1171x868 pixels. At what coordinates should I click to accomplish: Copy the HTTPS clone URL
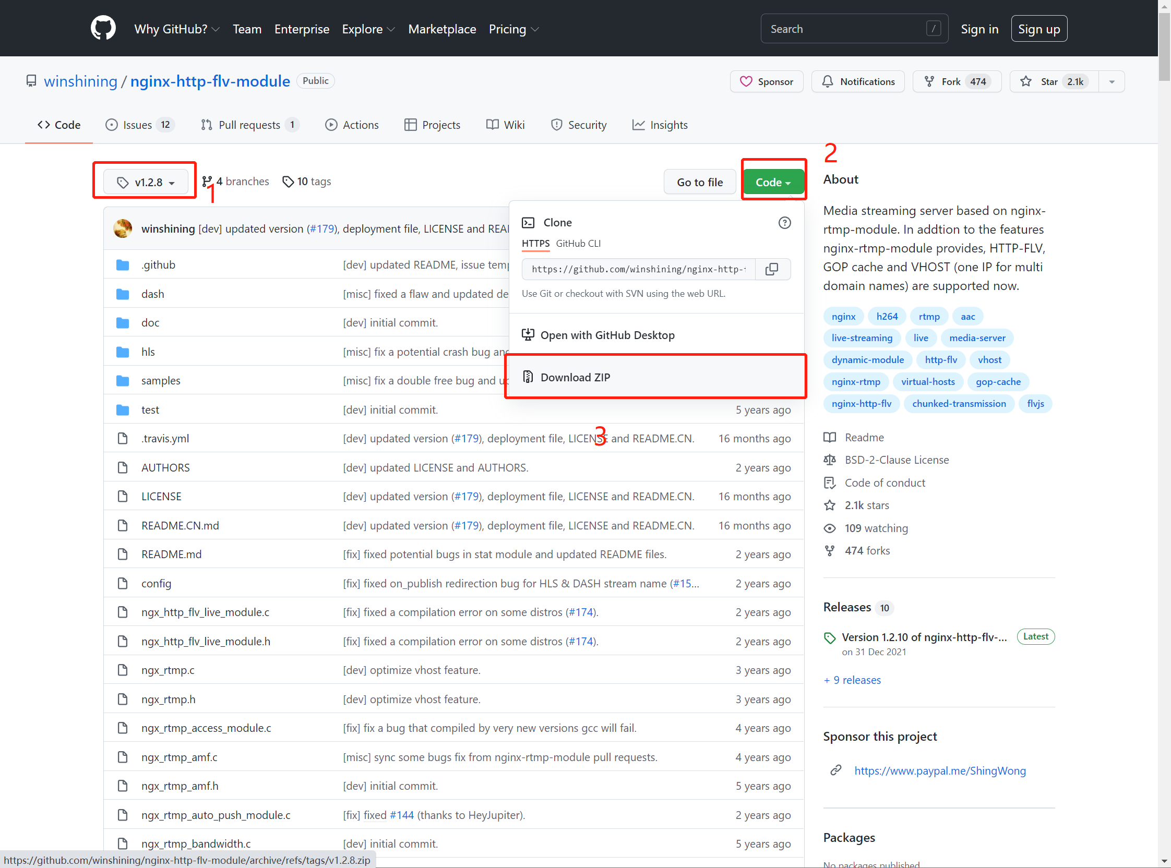[x=772, y=269]
